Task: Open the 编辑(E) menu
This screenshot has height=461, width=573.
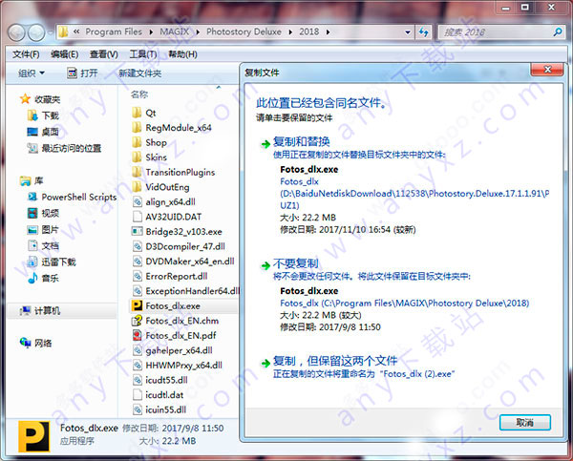Action: (x=65, y=54)
